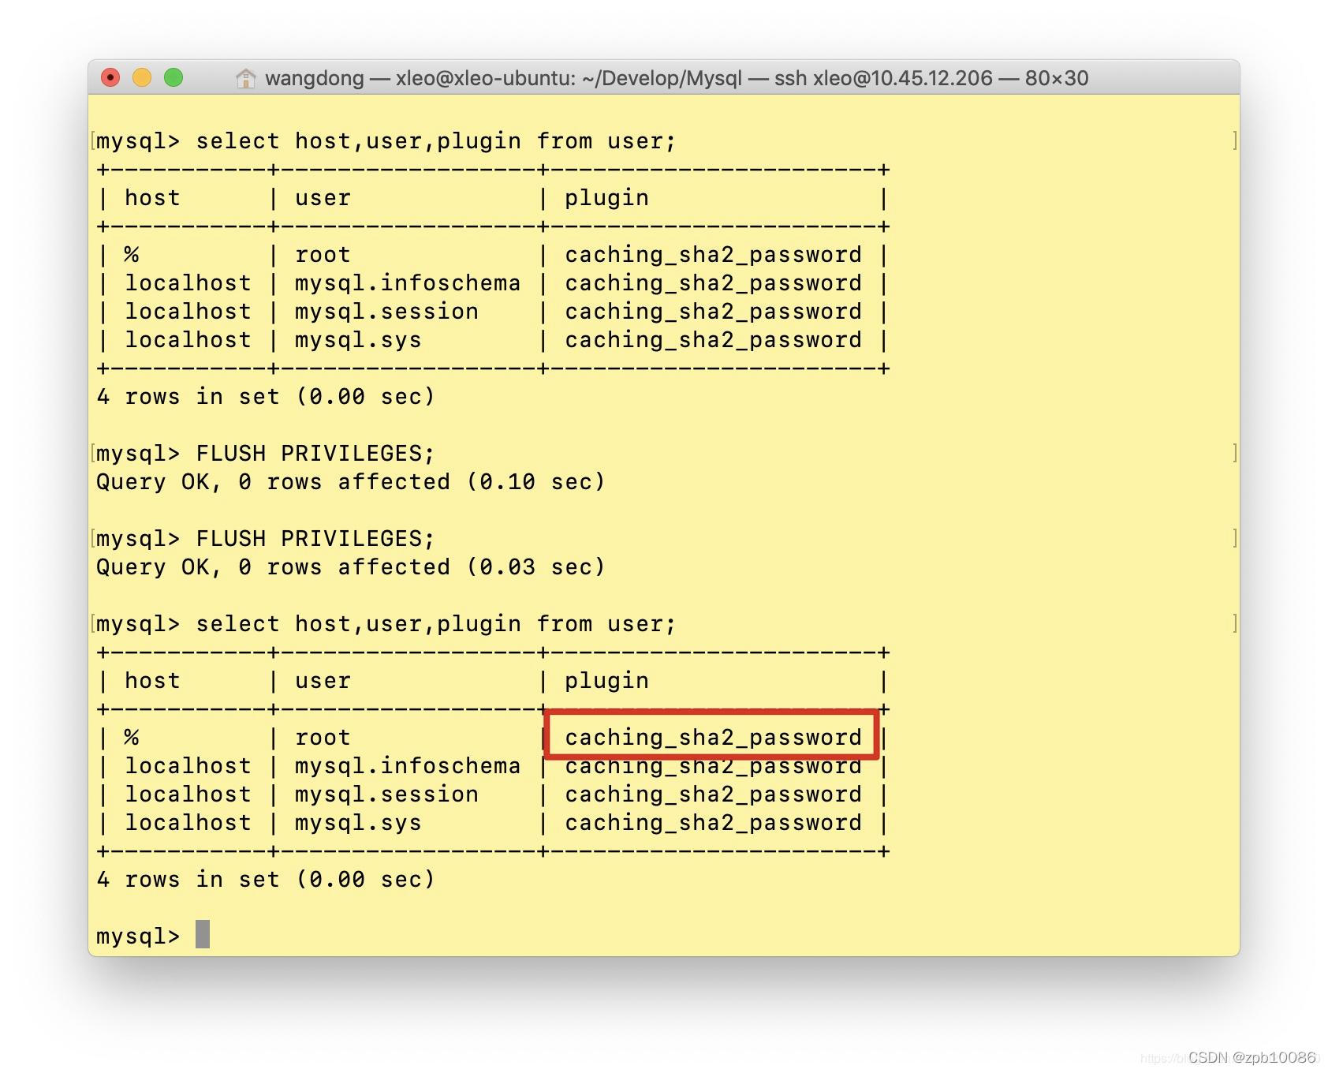Click 'mysql.session' in the second result table
The height and width of the screenshot is (1073, 1328).
coord(386,794)
